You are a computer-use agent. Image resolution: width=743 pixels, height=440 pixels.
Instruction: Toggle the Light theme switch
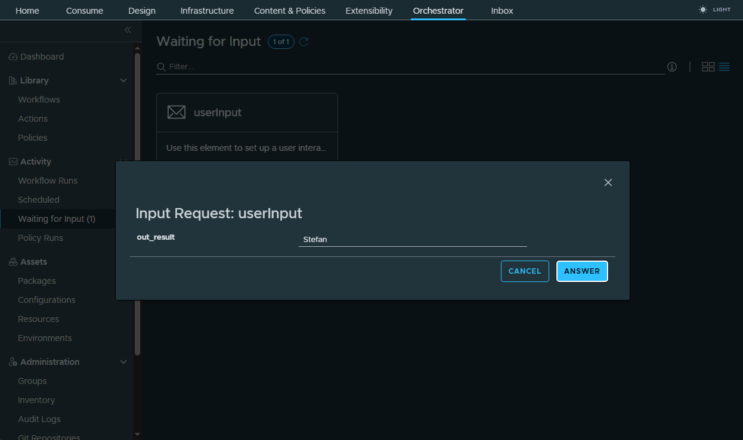[715, 10]
